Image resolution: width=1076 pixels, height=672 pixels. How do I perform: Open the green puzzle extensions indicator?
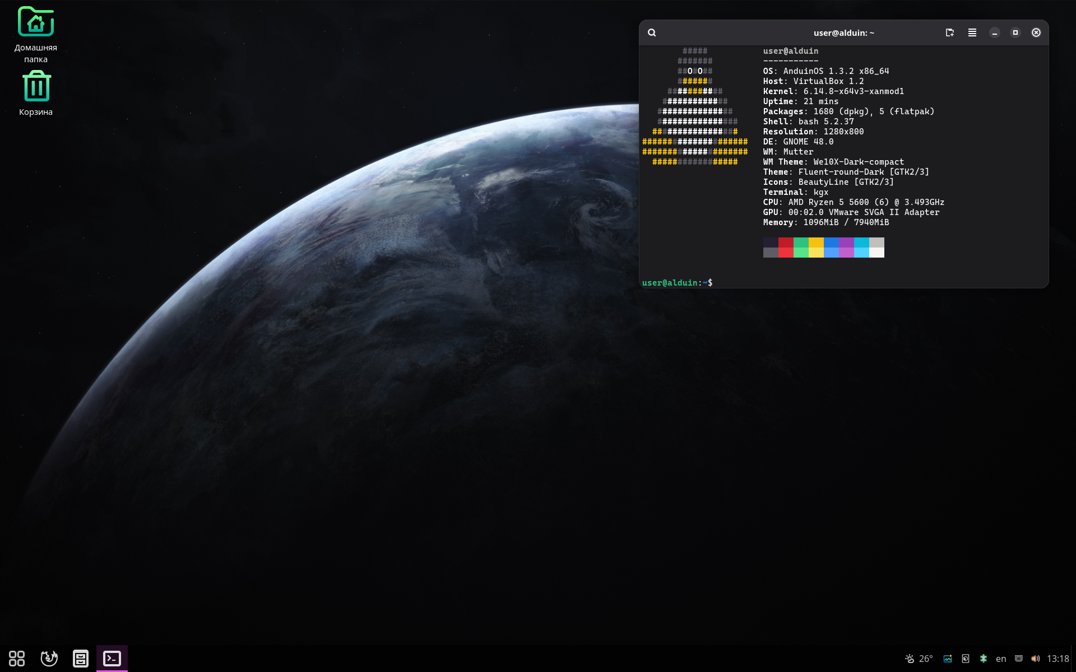pyautogui.click(x=984, y=659)
